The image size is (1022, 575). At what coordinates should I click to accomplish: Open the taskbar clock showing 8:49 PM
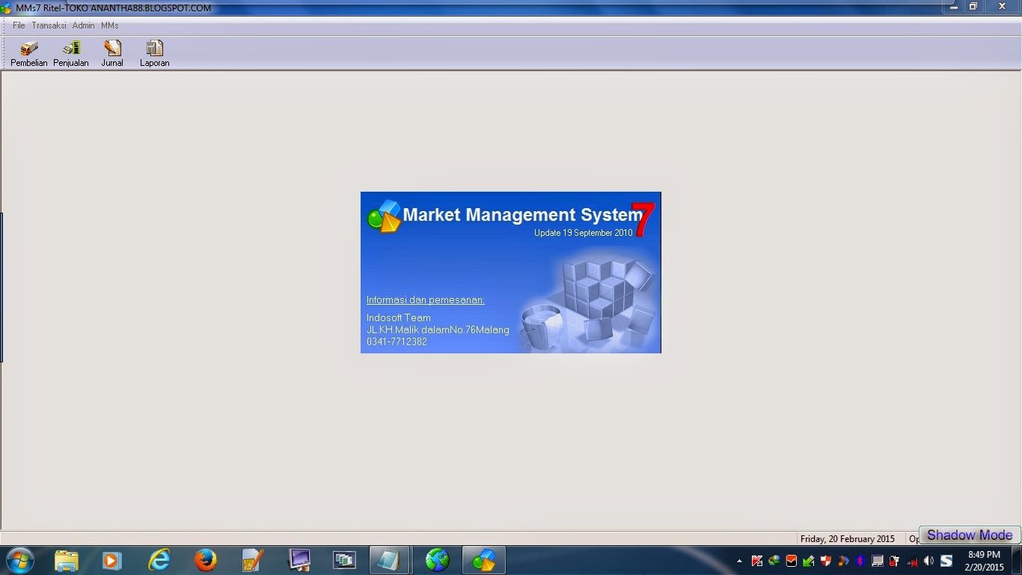point(984,561)
